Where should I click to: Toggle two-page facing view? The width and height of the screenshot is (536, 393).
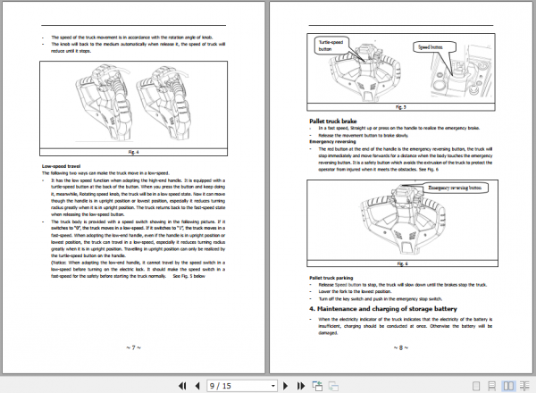pyautogui.click(x=508, y=386)
